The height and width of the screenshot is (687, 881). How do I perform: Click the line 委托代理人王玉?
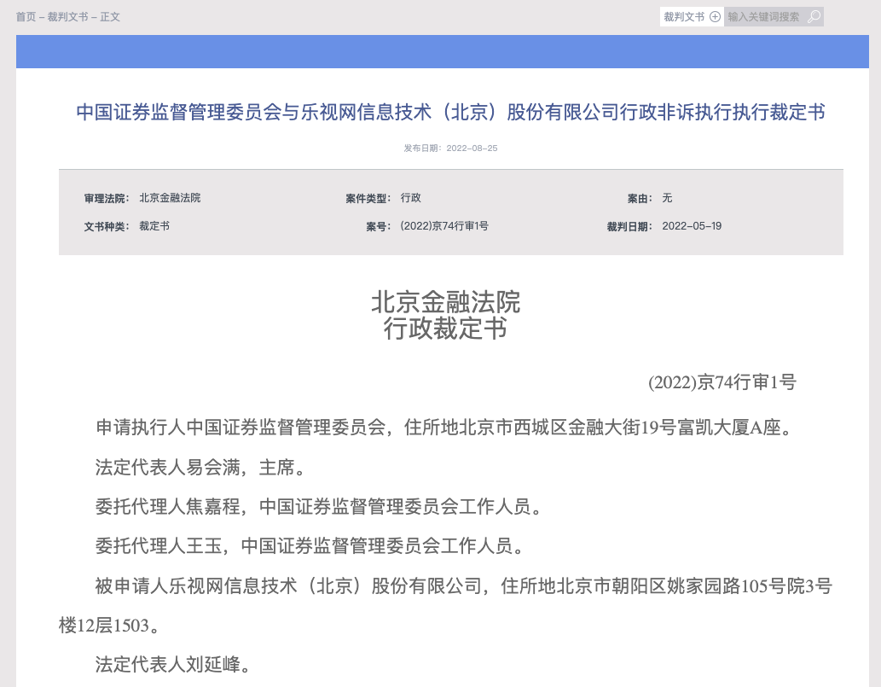pyautogui.click(x=310, y=546)
